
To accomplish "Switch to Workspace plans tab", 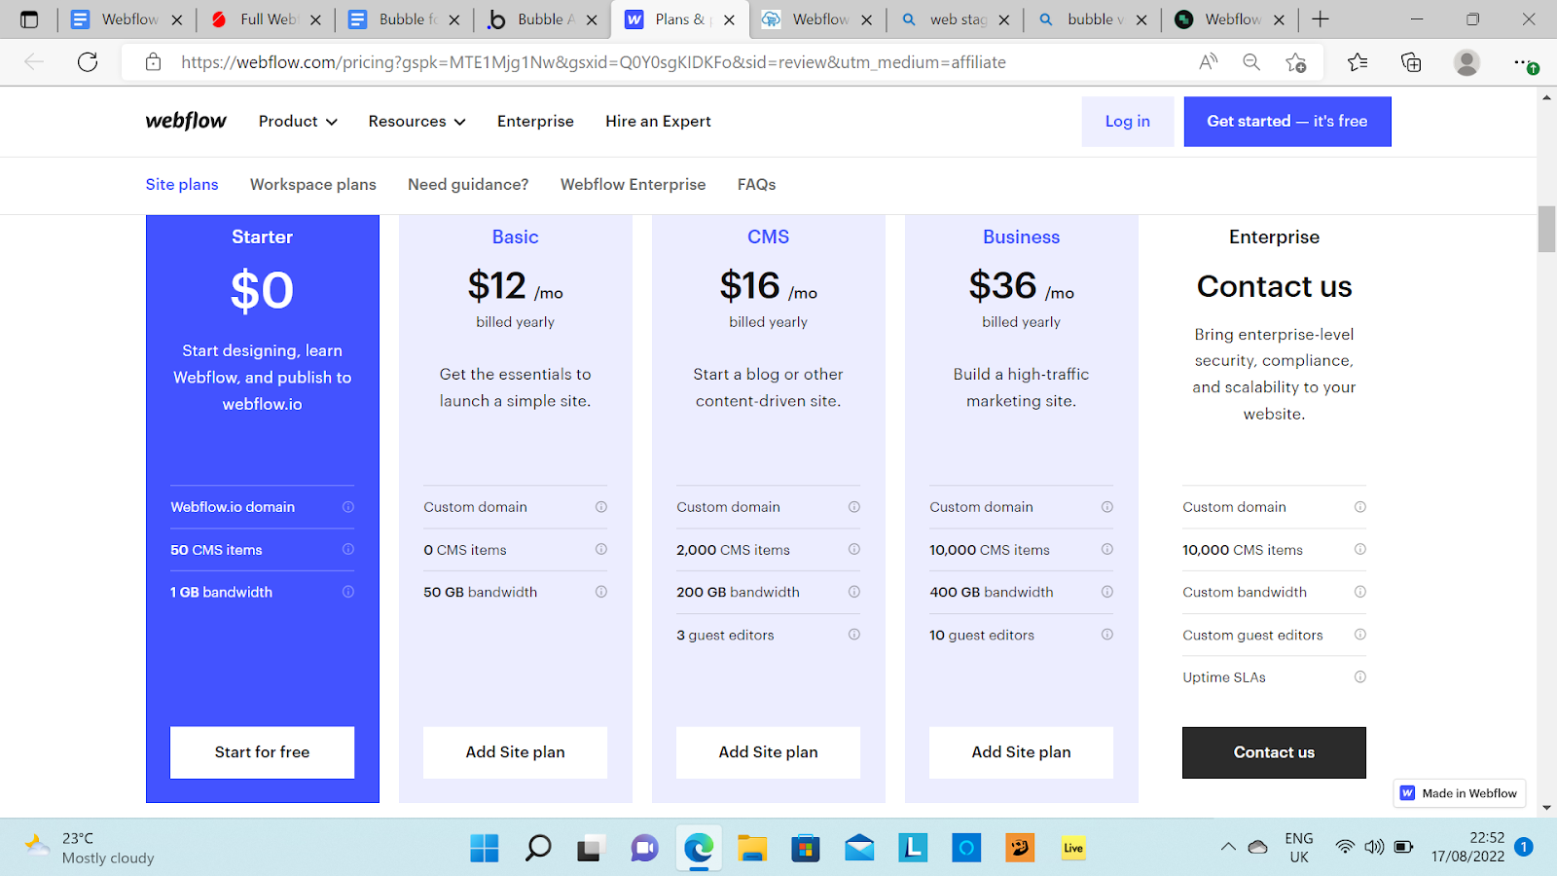I will [313, 185].
